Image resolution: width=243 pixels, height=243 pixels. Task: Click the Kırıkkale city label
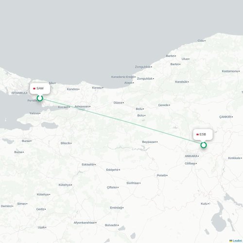click(x=234, y=158)
